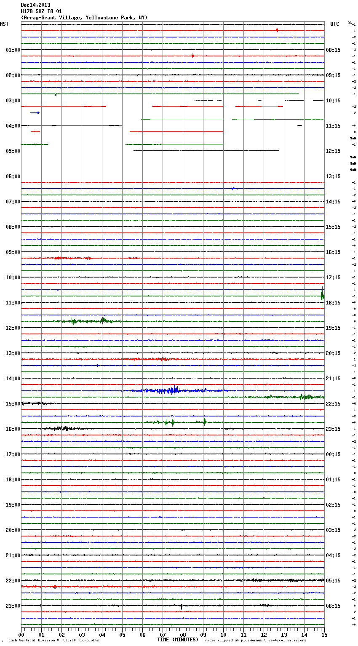This screenshot has height=646, width=358.
Task: Click the UTC column heading
Action: point(335,24)
